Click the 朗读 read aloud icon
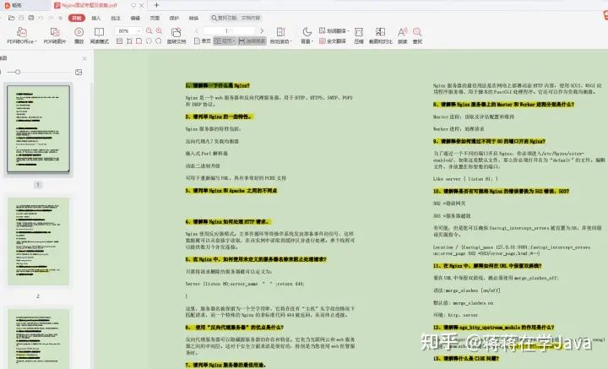The image size is (608, 369). pyautogui.click(x=403, y=32)
